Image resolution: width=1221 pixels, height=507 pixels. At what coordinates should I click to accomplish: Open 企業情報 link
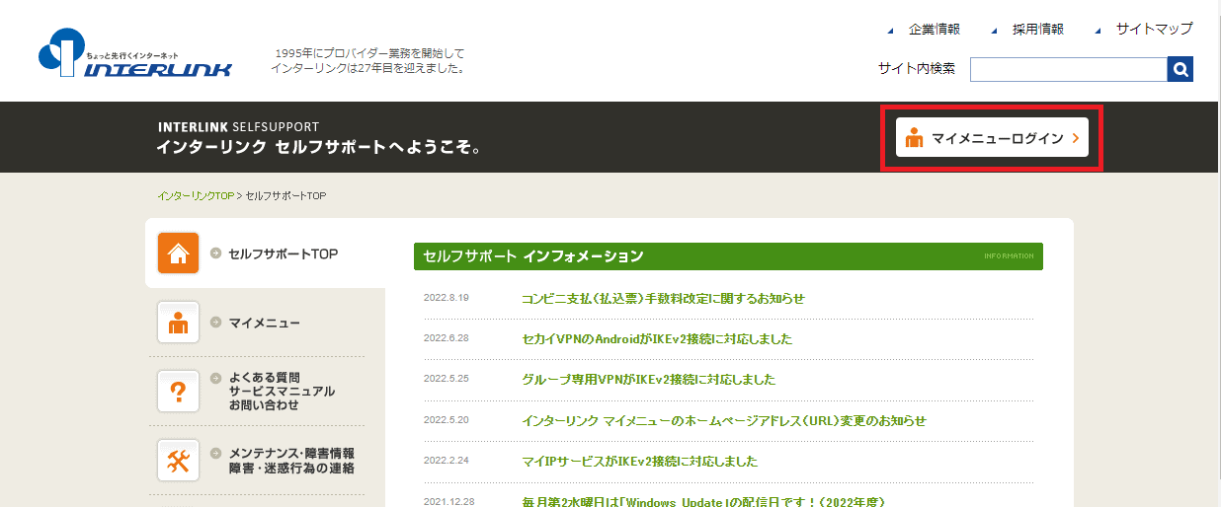(935, 30)
